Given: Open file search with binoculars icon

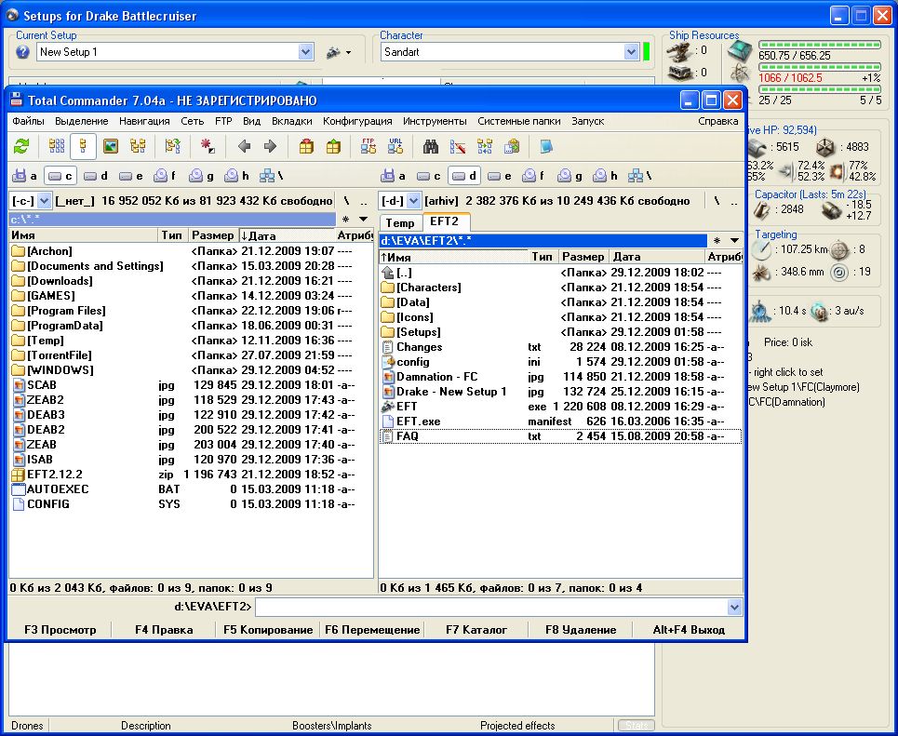Looking at the screenshot, I should (431, 146).
